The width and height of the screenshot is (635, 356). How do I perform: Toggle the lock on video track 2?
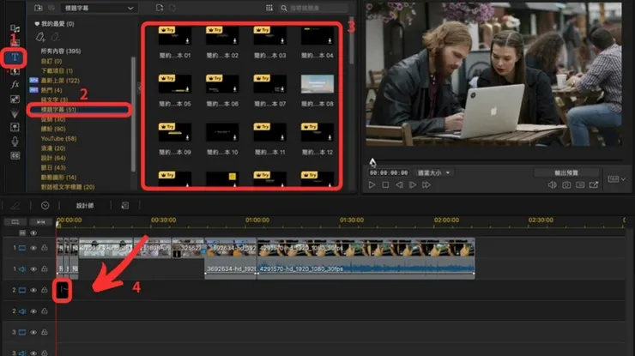pos(44,291)
